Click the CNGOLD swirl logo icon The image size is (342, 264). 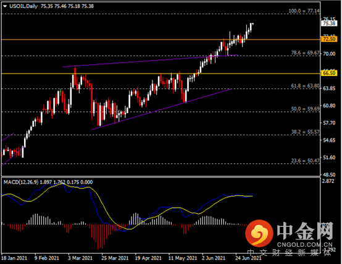[259, 232]
